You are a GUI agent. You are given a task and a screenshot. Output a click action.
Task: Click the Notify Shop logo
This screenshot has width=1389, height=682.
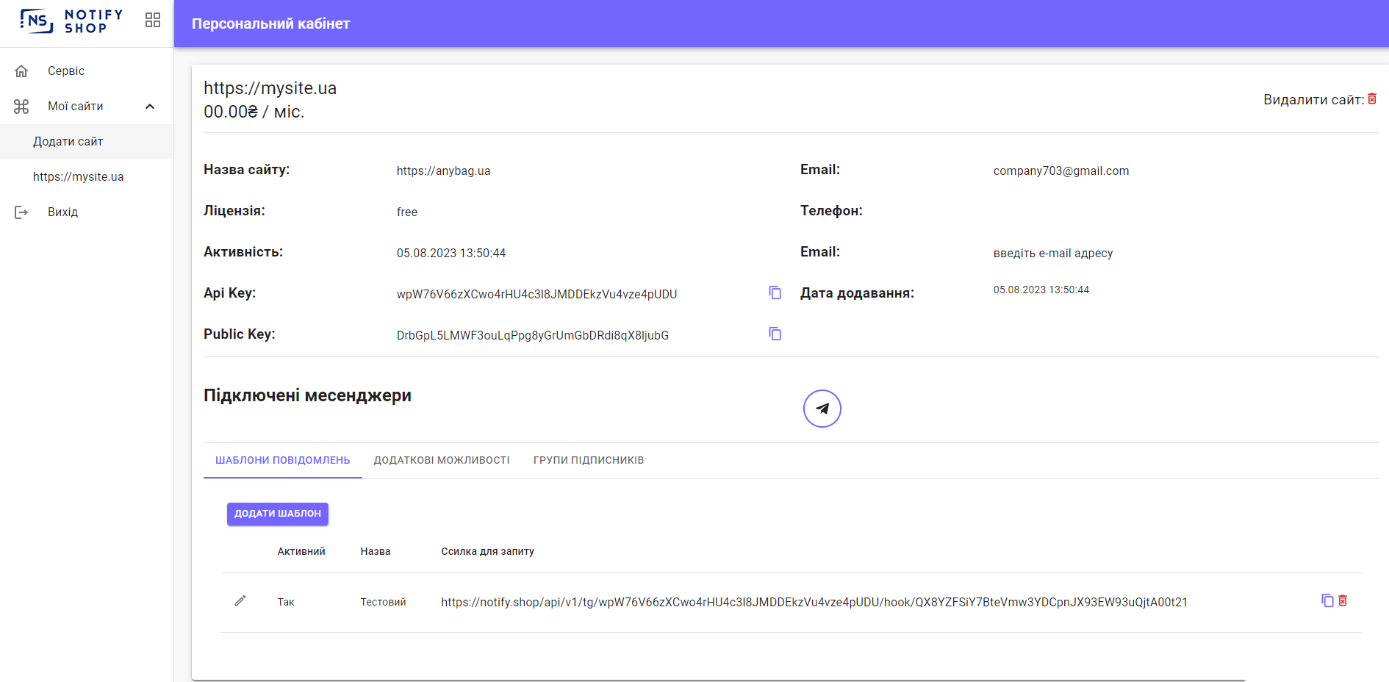71,21
